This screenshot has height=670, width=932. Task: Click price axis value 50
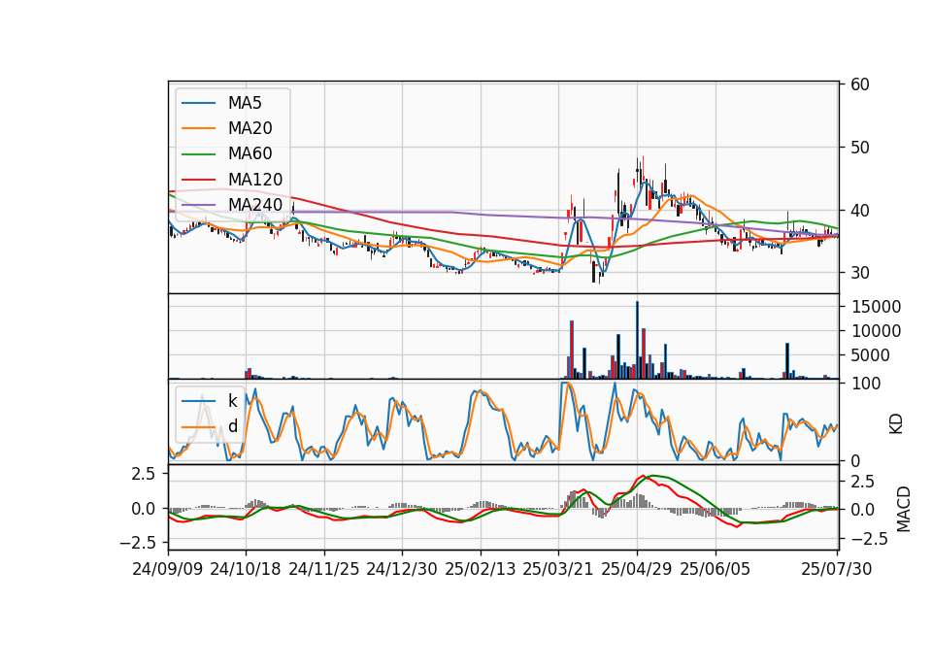859,148
